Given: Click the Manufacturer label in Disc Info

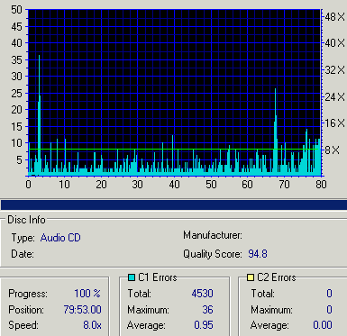Looking at the screenshot, I should tap(213, 235).
